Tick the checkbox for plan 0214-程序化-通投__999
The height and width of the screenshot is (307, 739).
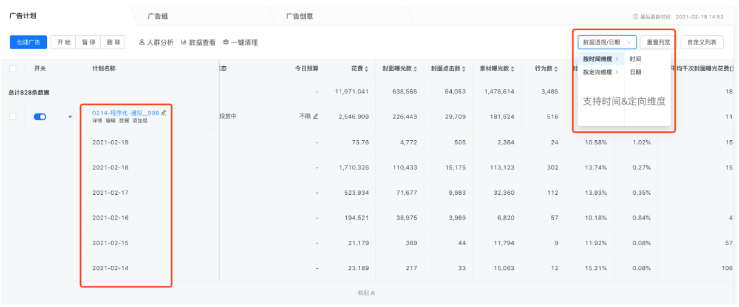click(x=13, y=116)
